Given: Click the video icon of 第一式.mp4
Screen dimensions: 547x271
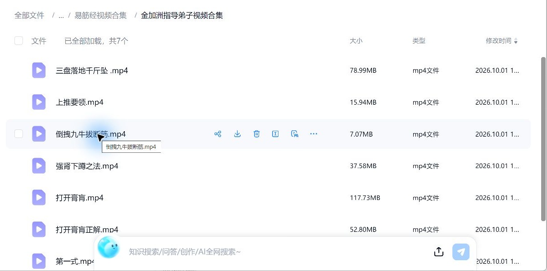Looking at the screenshot, I should [x=39, y=262].
